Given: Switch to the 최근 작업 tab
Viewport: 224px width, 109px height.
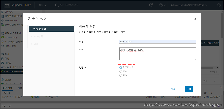Looking at the screenshot, I should click(8, 88).
